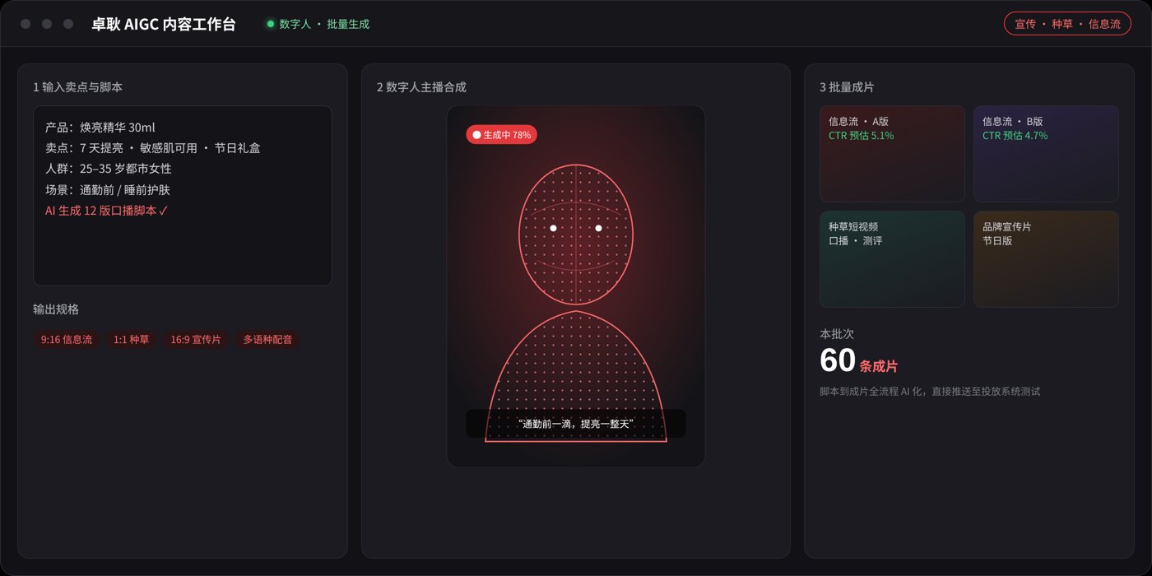Screen dimensions: 1152x576
Task: Click the 1 输入卖点与脚本 panel heading
Action: pos(78,87)
